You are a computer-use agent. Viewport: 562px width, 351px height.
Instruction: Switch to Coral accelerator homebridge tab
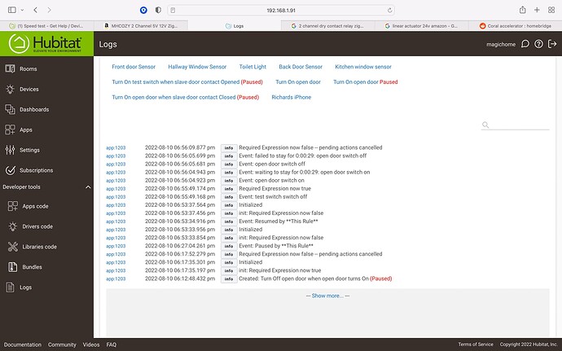[516, 26]
